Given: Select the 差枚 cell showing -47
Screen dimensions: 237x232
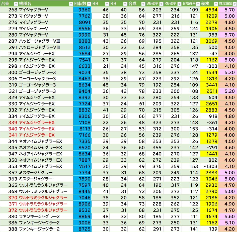Looking at the screenshot, I should click(209, 54).
